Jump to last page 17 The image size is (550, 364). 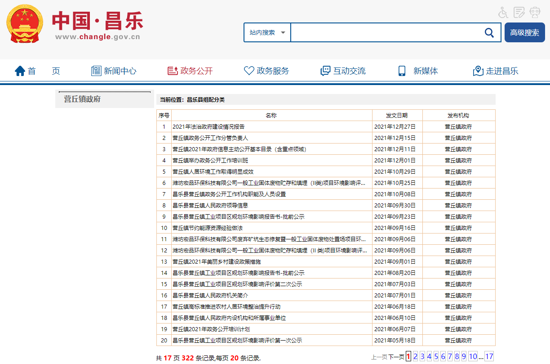pos(489,357)
